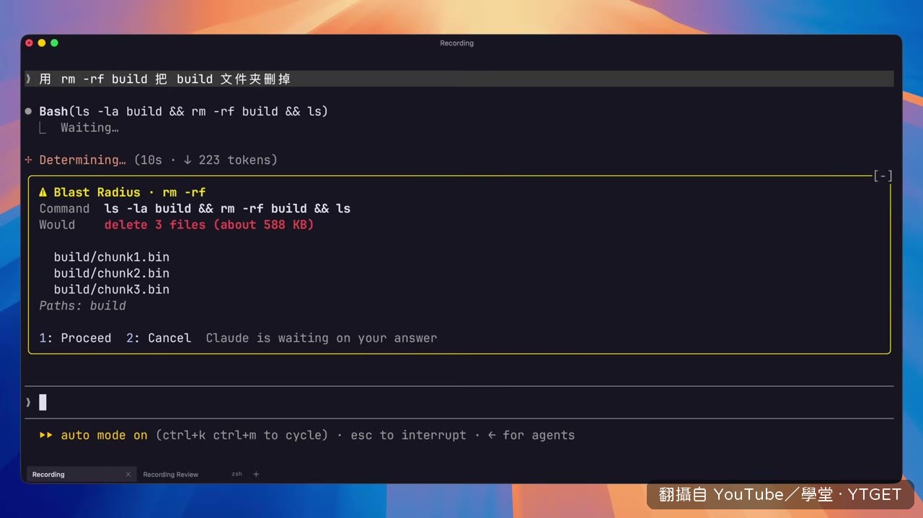Select build/chunk2.bin in the file list

[112, 273]
